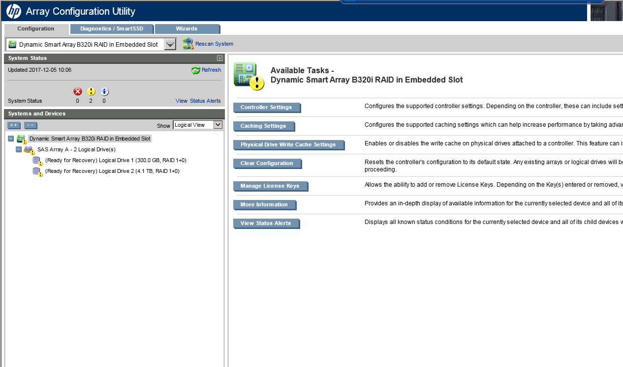Viewport: 623px width, 367px height.
Task: Click the Updated 2017-12-05 10:06 text
Action: 40,70
